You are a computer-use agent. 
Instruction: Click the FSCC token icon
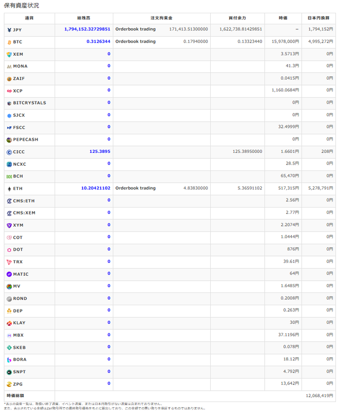9,128
